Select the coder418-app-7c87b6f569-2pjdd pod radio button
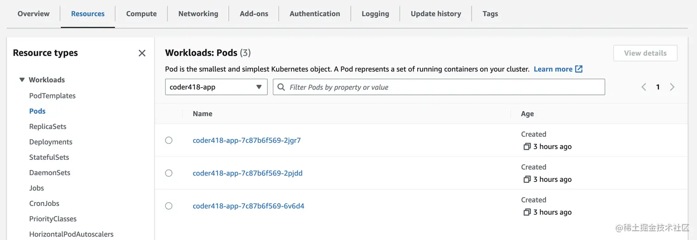The width and height of the screenshot is (697, 240). pyautogui.click(x=169, y=173)
